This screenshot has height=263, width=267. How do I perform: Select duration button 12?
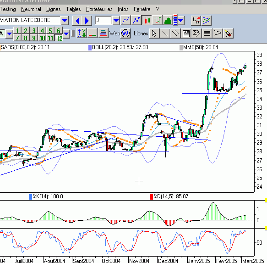[59, 38]
